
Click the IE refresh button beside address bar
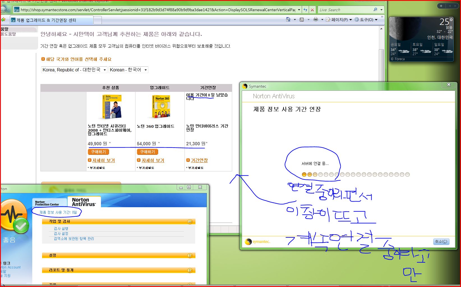point(305,10)
